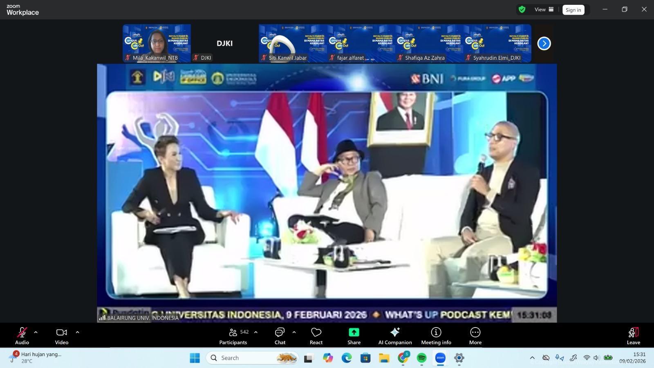Viewport: 654px width, 368px height.
Task: Open the View layout menu
Action: coord(544,9)
